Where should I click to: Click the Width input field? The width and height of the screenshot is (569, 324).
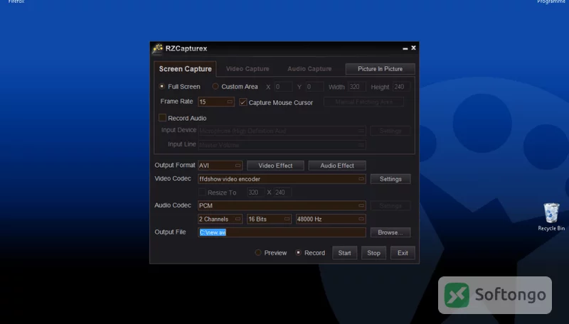[357, 87]
